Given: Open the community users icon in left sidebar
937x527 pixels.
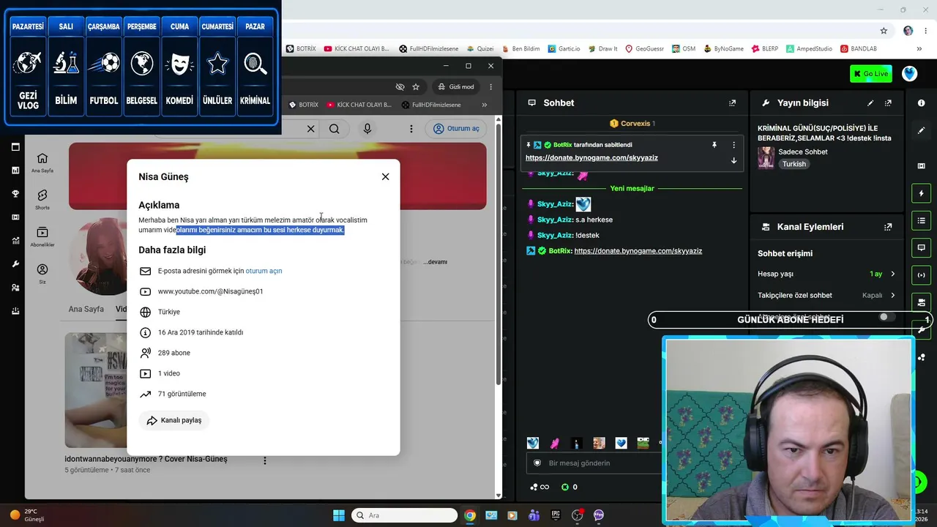Looking at the screenshot, I should point(15,288).
